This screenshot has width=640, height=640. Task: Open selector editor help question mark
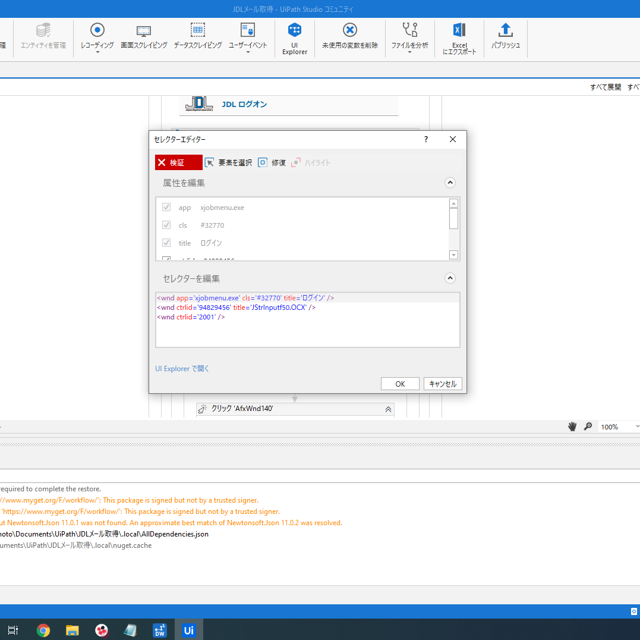coord(425,139)
